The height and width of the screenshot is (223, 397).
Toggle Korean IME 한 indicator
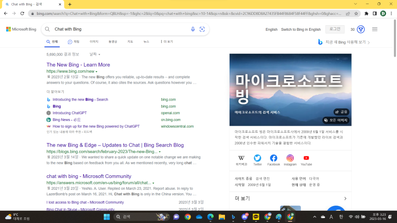(341, 217)
